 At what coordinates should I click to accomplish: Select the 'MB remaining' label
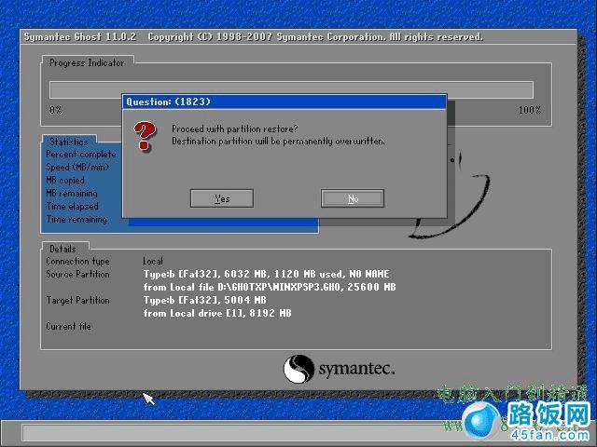pyautogui.click(x=72, y=193)
